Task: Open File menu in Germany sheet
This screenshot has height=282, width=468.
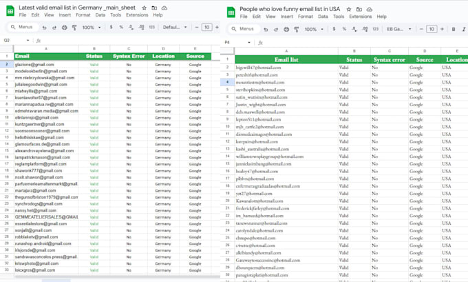Action: pyautogui.click(x=23, y=15)
